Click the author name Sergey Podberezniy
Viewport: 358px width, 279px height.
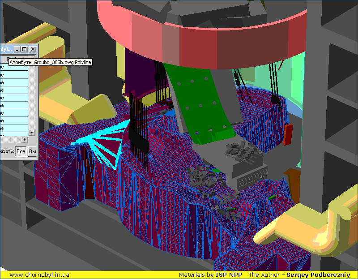318,275
